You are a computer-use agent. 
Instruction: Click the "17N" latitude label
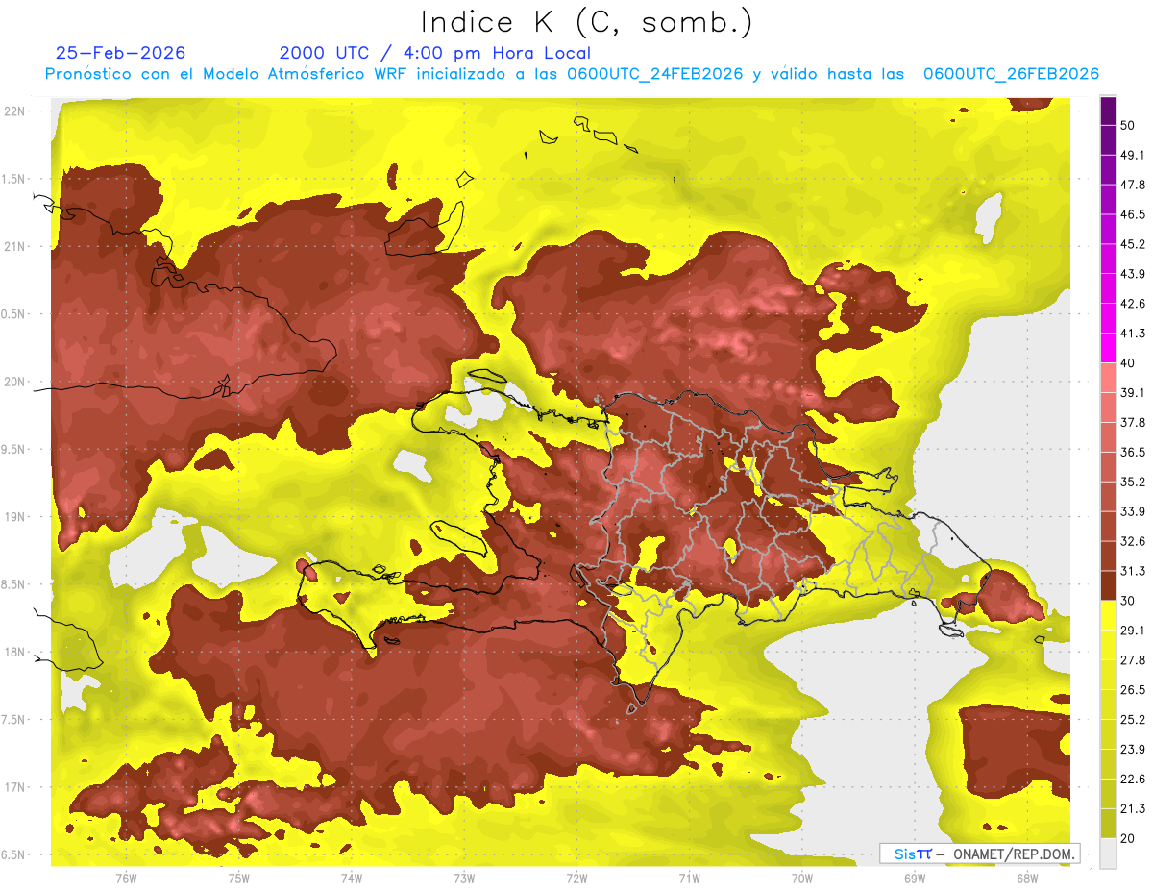click(16, 787)
